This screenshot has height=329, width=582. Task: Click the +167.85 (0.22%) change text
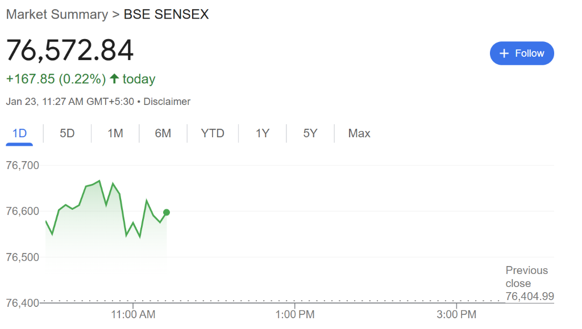point(56,79)
